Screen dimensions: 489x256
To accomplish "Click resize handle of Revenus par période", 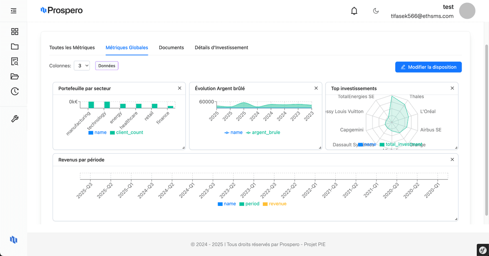I will point(456,219).
